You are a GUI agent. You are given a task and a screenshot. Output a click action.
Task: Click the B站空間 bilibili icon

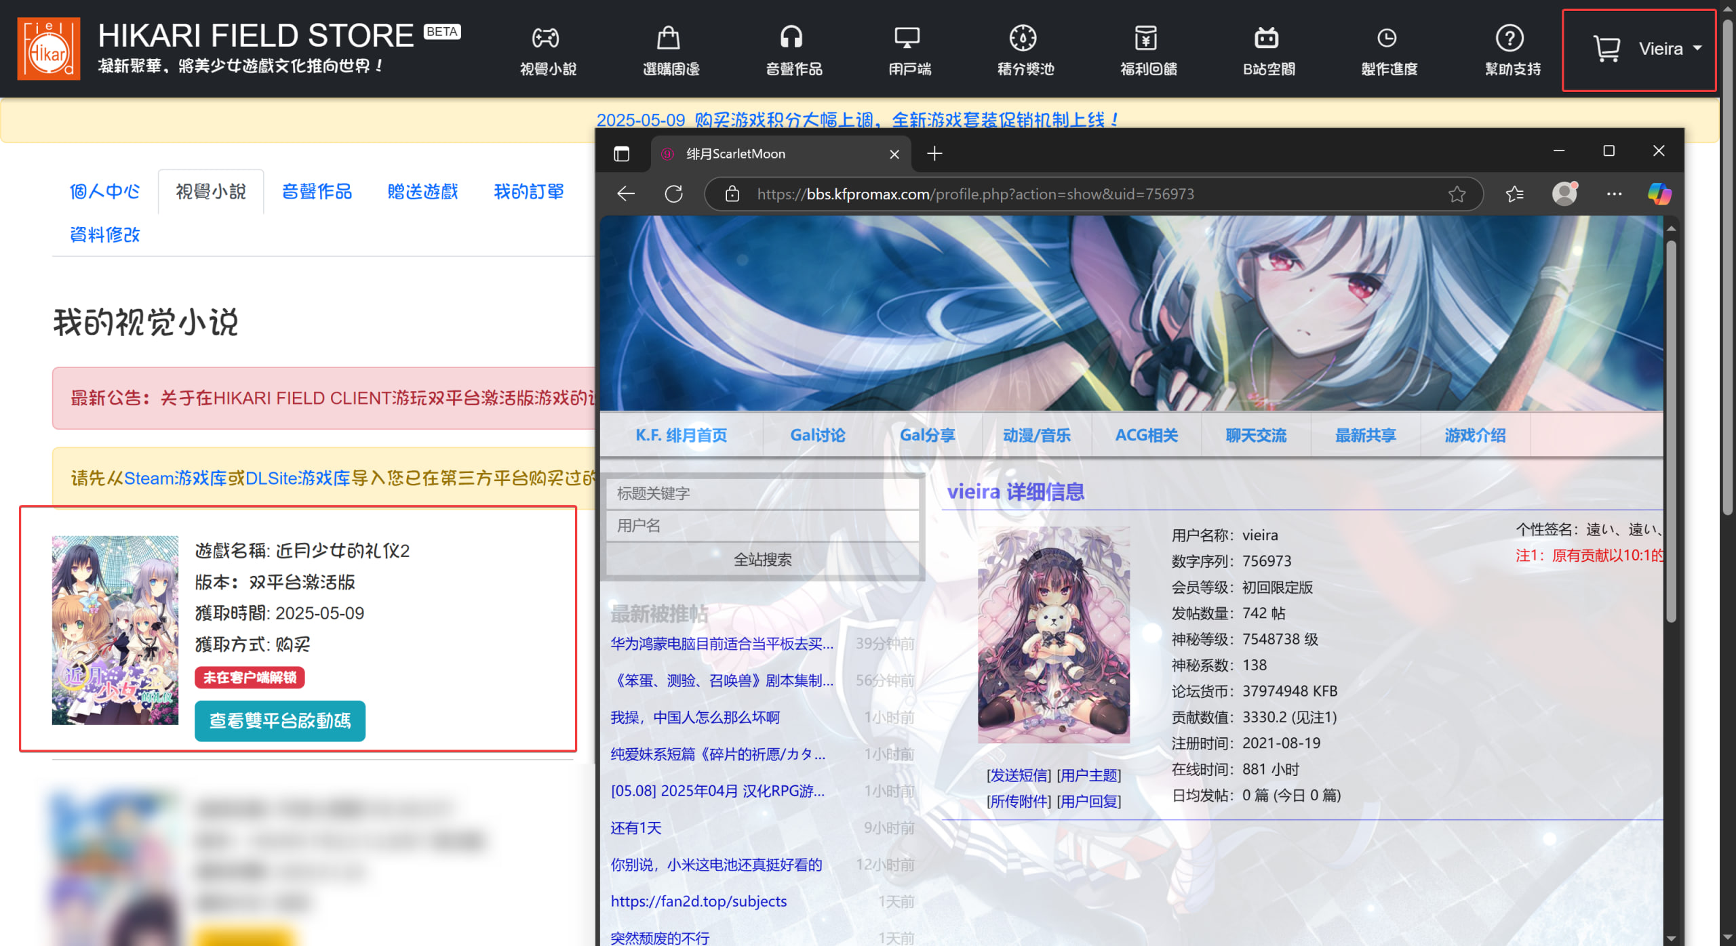point(1266,38)
